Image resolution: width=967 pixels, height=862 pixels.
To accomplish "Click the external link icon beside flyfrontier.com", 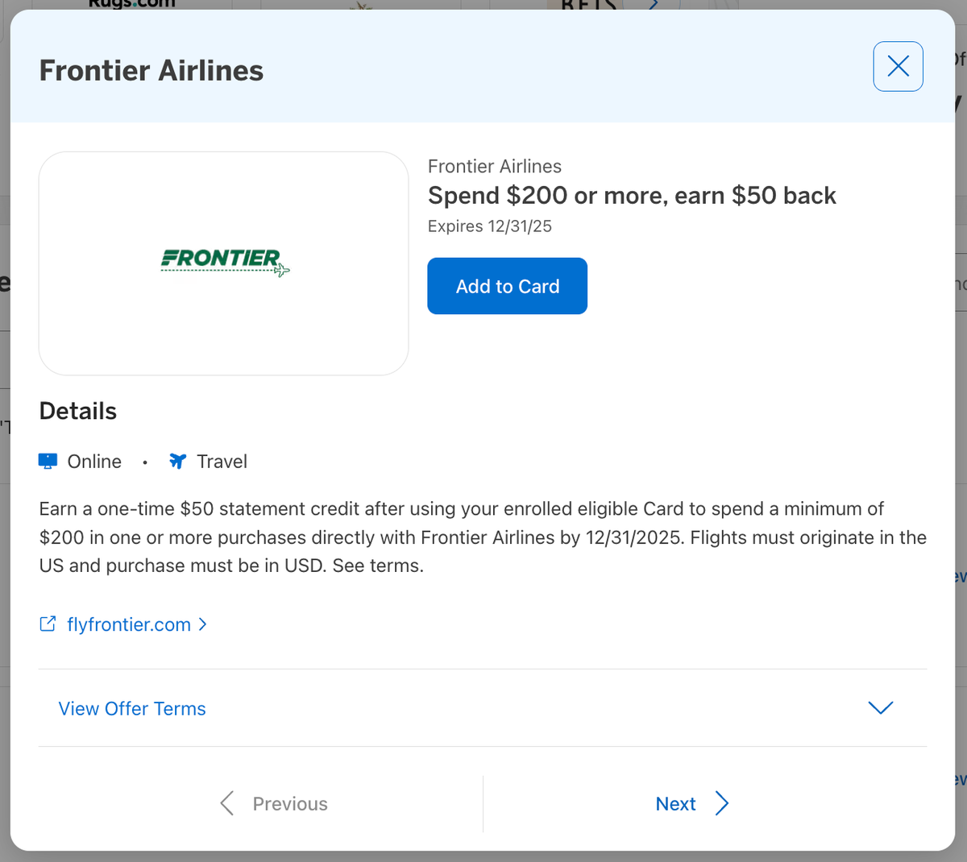I will tap(48, 624).
